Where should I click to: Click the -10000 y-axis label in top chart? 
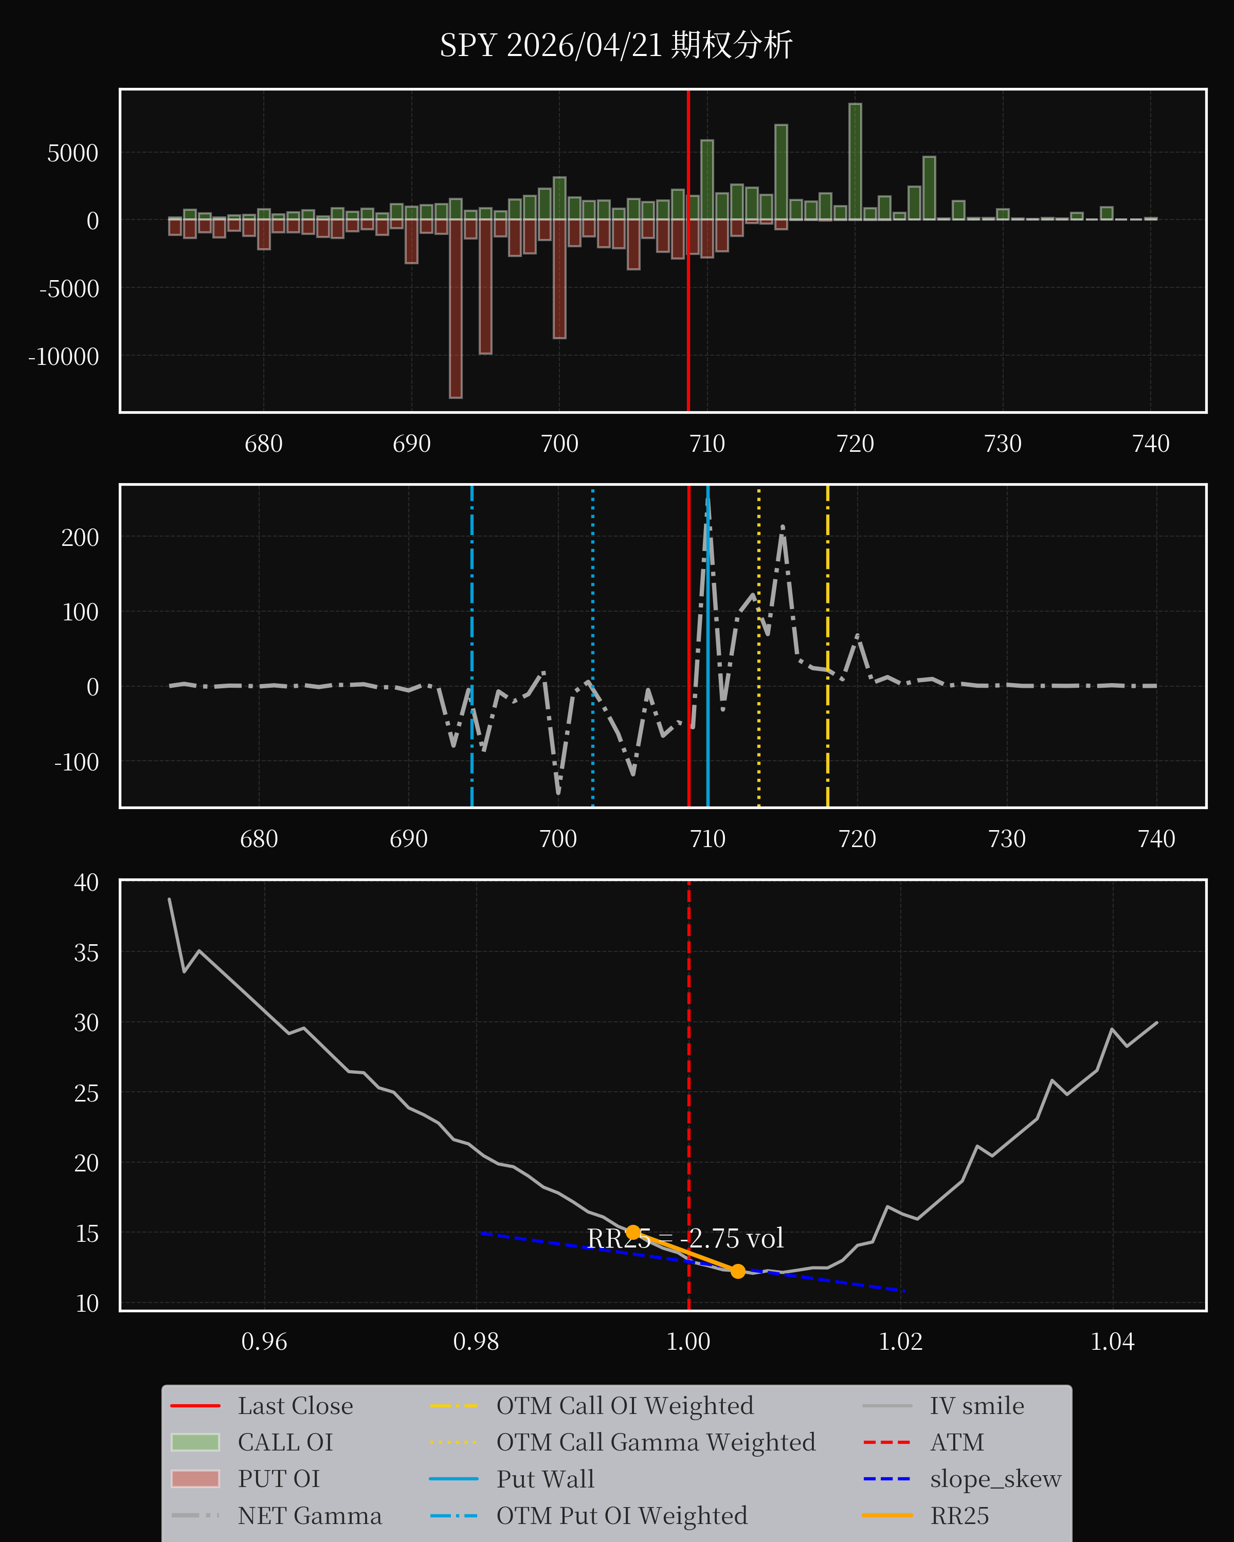(64, 356)
